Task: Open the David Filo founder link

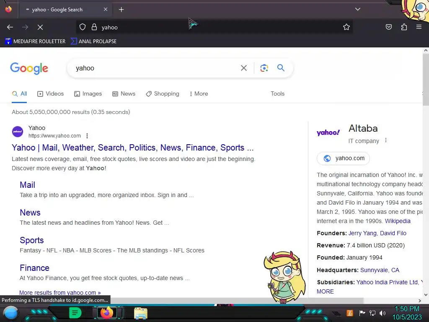Action: pyautogui.click(x=393, y=233)
